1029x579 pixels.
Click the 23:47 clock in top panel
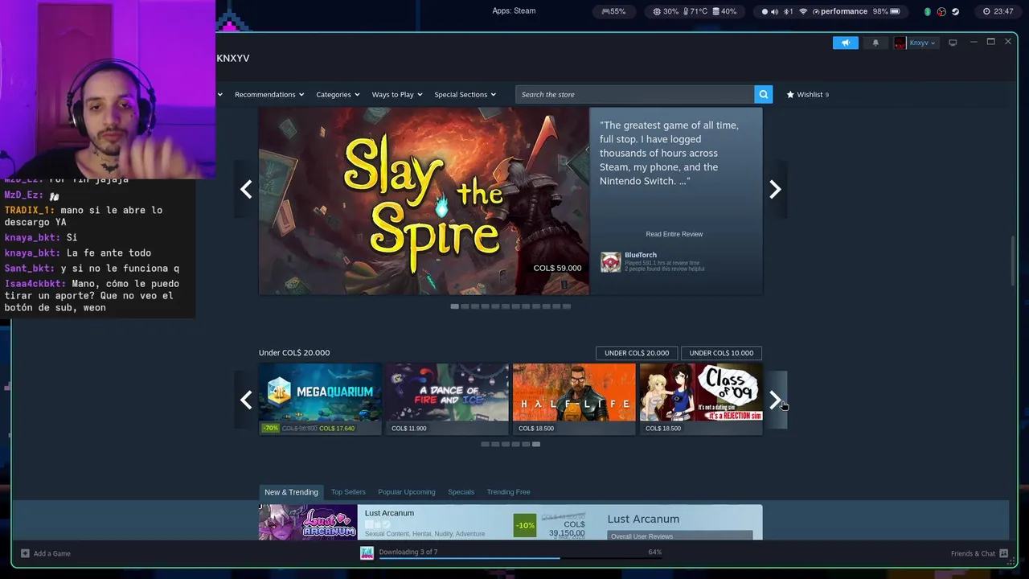(998, 11)
